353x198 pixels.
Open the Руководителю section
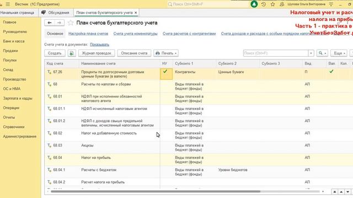[15, 32]
